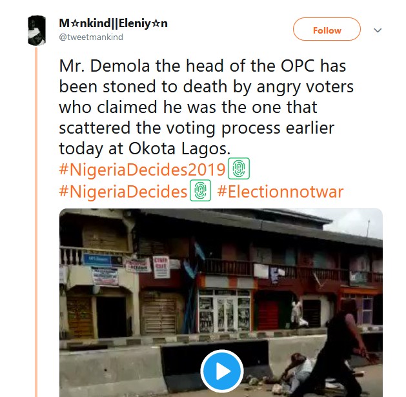406x397 pixels.
Task: Open the #Electionnotwar hashtag
Action: (x=280, y=192)
